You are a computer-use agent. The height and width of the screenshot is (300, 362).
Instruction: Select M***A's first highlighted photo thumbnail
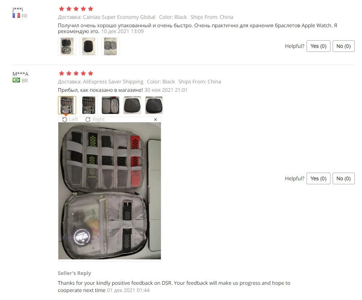click(67, 105)
